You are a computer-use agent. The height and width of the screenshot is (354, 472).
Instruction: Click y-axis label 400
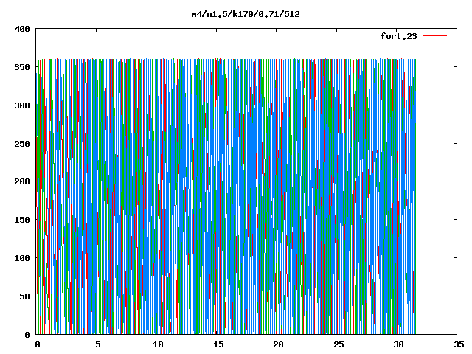[x=22, y=29]
